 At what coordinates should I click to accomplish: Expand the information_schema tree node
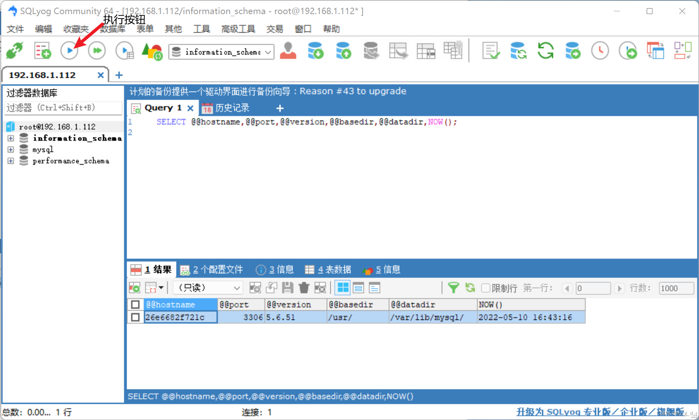point(11,138)
